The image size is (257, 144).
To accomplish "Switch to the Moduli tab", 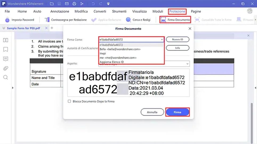I will point(158,11).
